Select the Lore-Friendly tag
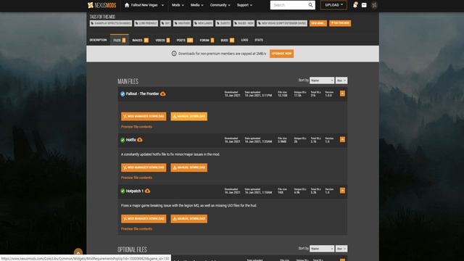464x261 pixels. [x=146, y=23]
